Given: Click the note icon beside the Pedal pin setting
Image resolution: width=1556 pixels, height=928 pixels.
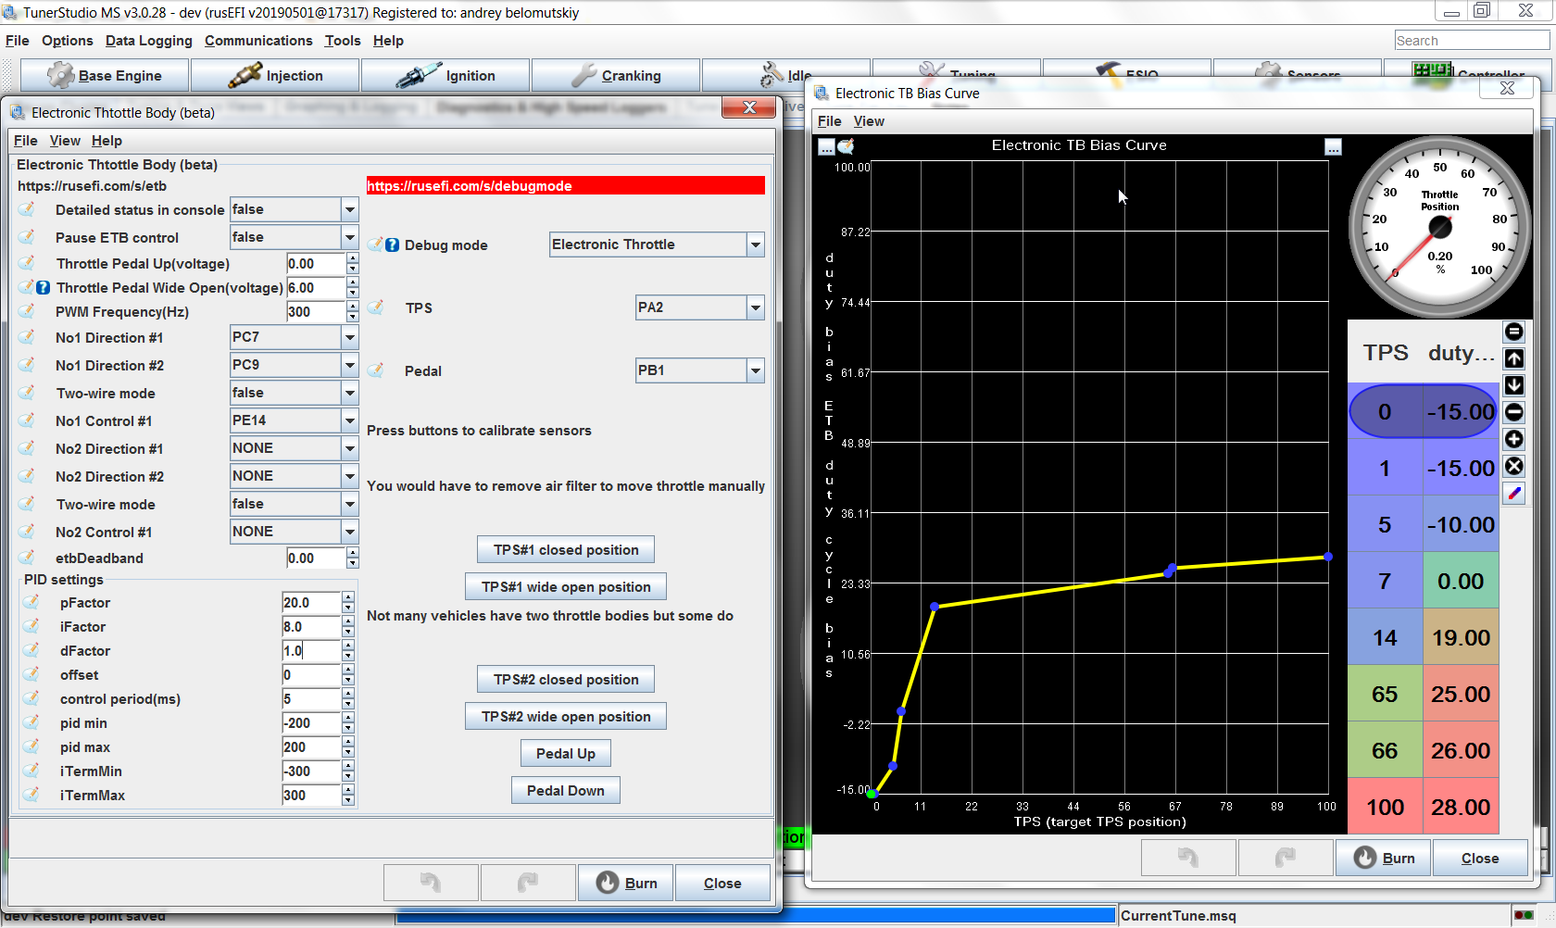Looking at the screenshot, I should pos(376,370).
